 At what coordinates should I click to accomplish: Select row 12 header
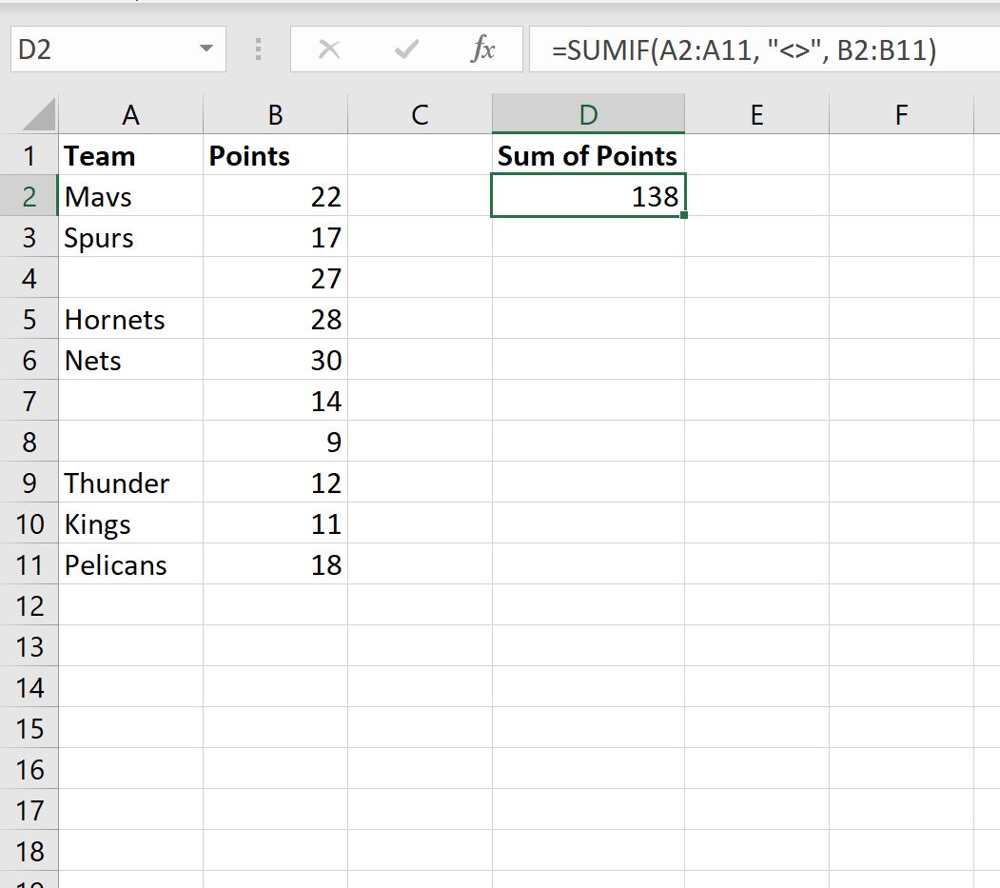coord(29,606)
